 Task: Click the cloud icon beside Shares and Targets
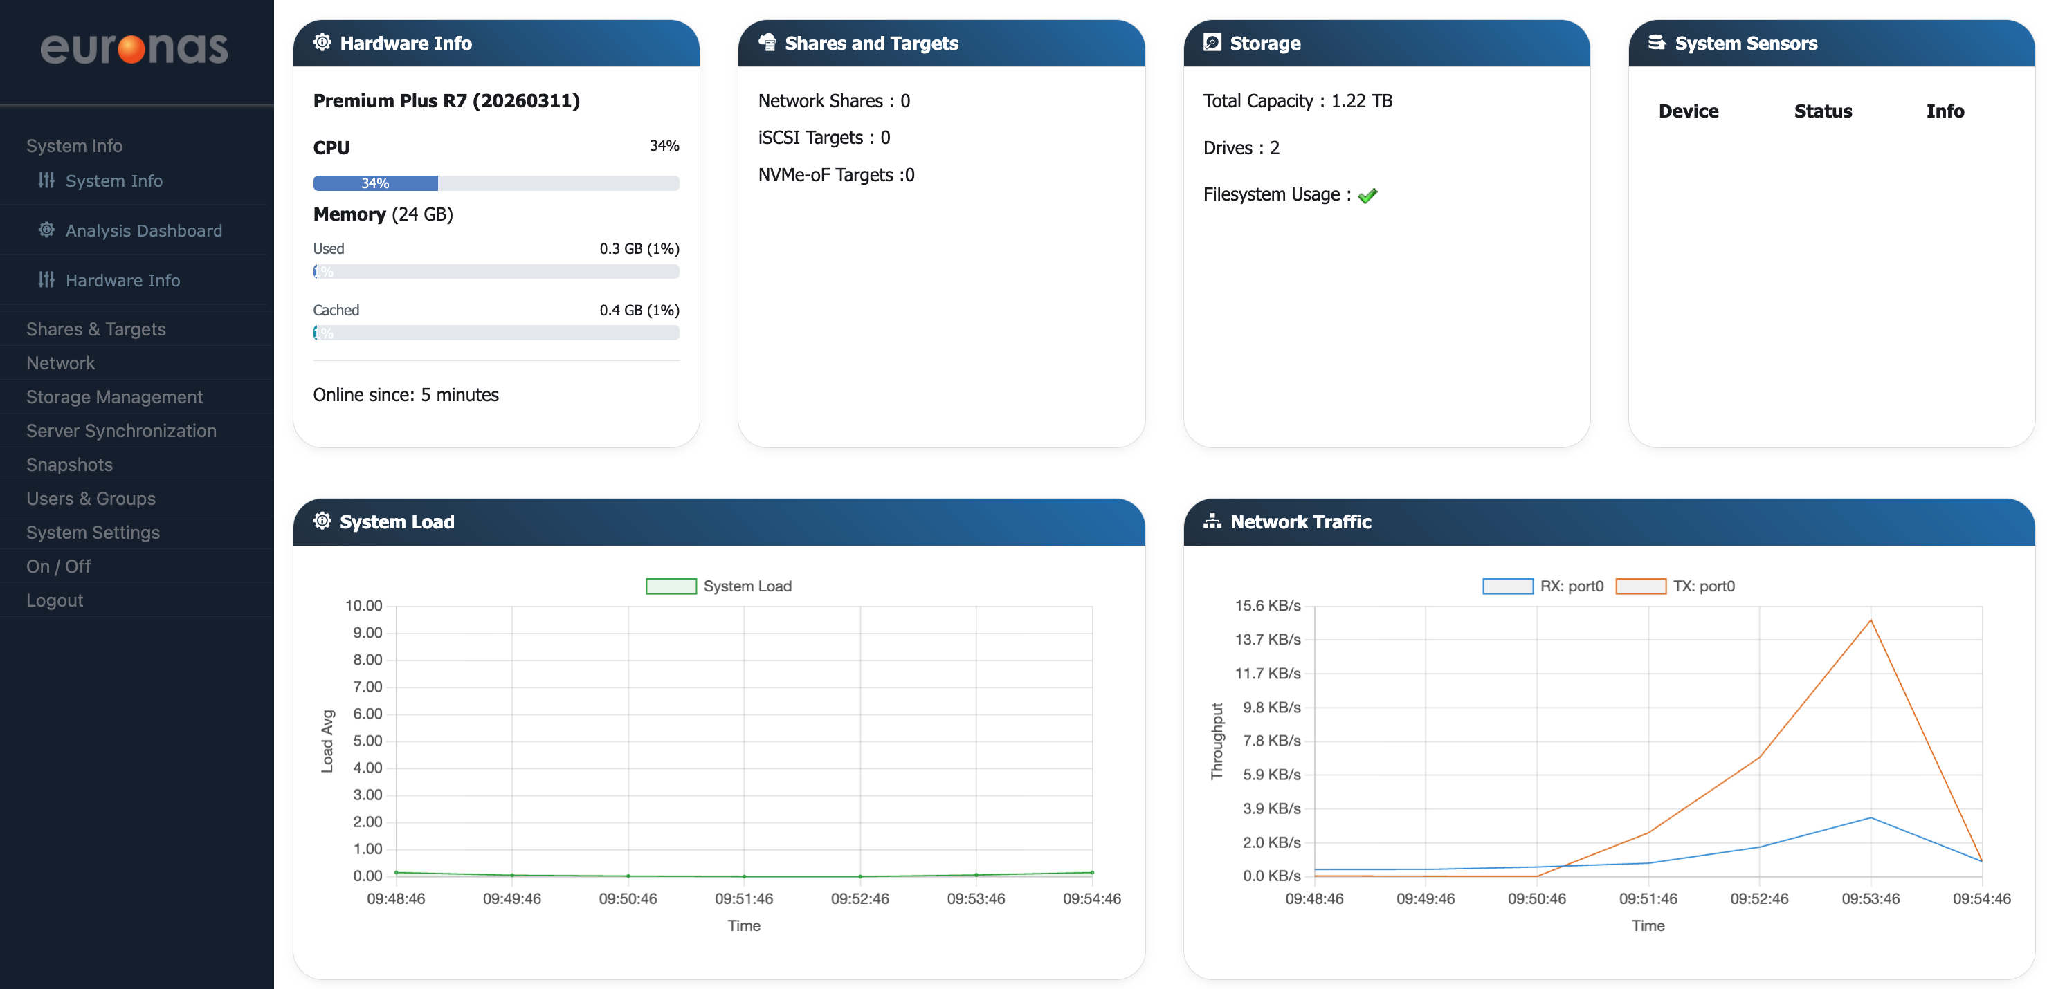click(x=767, y=42)
